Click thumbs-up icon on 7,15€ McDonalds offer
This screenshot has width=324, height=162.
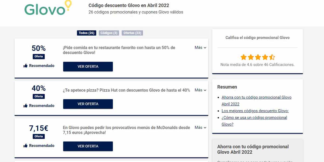pos(26,146)
